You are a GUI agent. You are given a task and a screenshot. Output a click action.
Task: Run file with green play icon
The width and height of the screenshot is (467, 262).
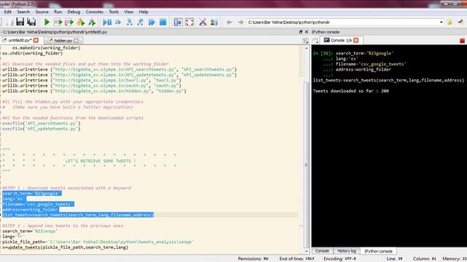click(47, 22)
